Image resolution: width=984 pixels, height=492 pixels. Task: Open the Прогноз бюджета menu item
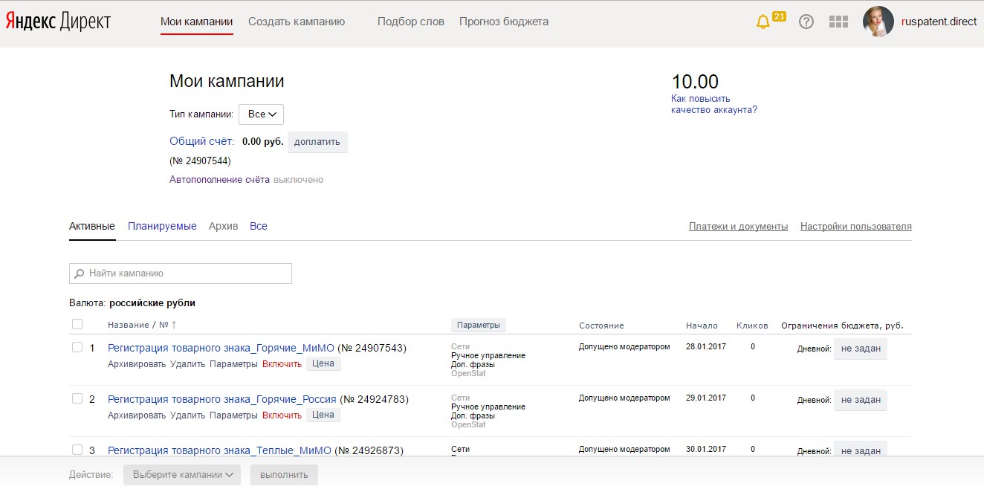[x=504, y=22]
